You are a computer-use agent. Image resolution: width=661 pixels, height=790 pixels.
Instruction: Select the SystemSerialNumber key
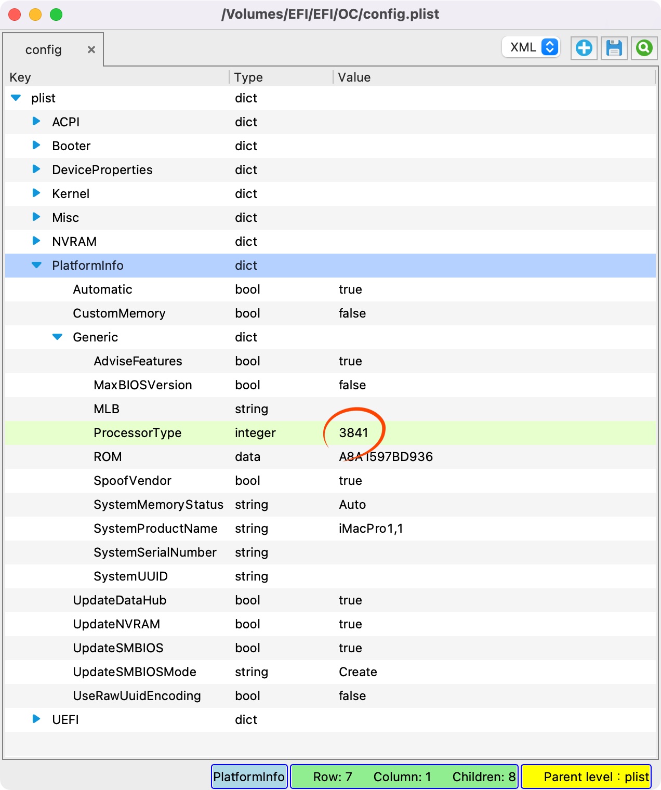coord(155,552)
